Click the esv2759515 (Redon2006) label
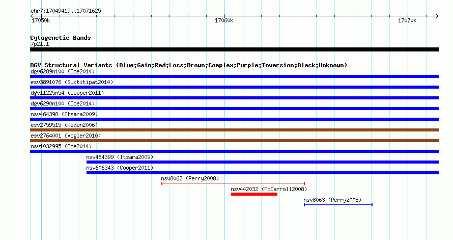Viewport: 453px width, 240px height. click(x=64, y=125)
